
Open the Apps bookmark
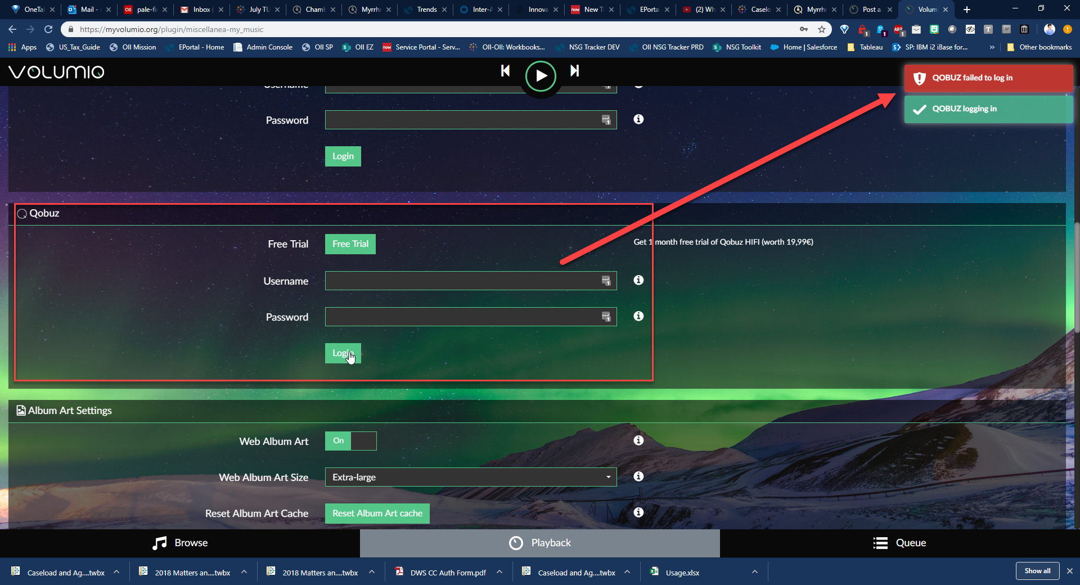tap(22, 47)
